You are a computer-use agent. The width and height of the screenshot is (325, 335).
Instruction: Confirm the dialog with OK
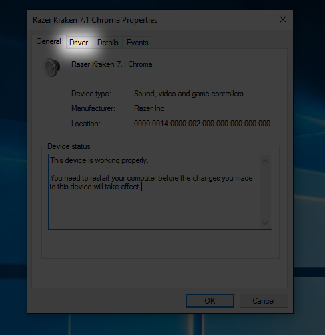(x=210, y=301)
